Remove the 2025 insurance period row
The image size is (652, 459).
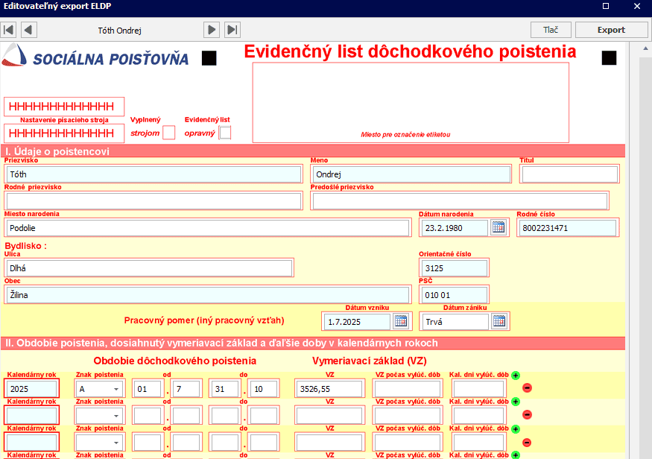[527, 388]
